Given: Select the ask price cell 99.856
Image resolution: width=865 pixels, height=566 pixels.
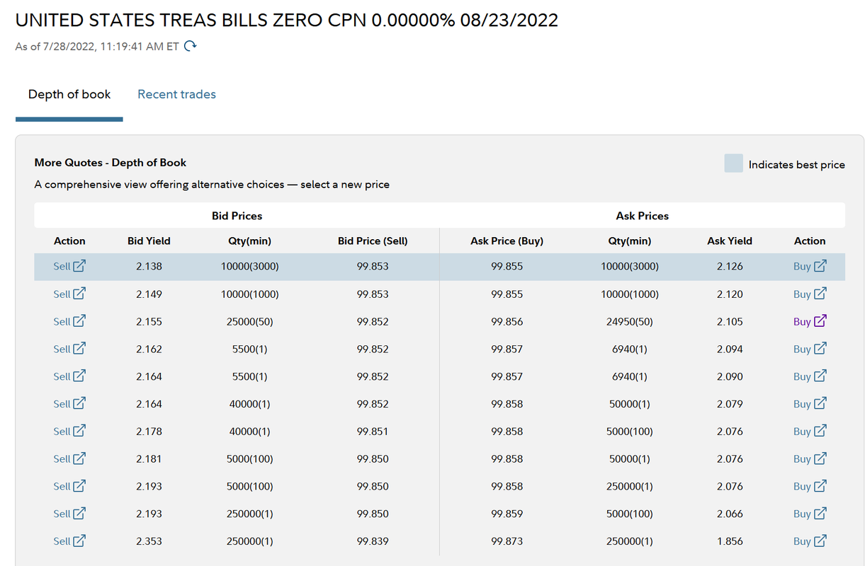Looking at the screenshot, I should [507, 321].
